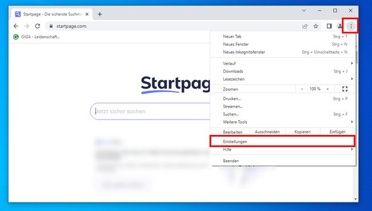Click the Kopieren button
The width and height of the screenshot is (372, 211).
coord(302,132)
